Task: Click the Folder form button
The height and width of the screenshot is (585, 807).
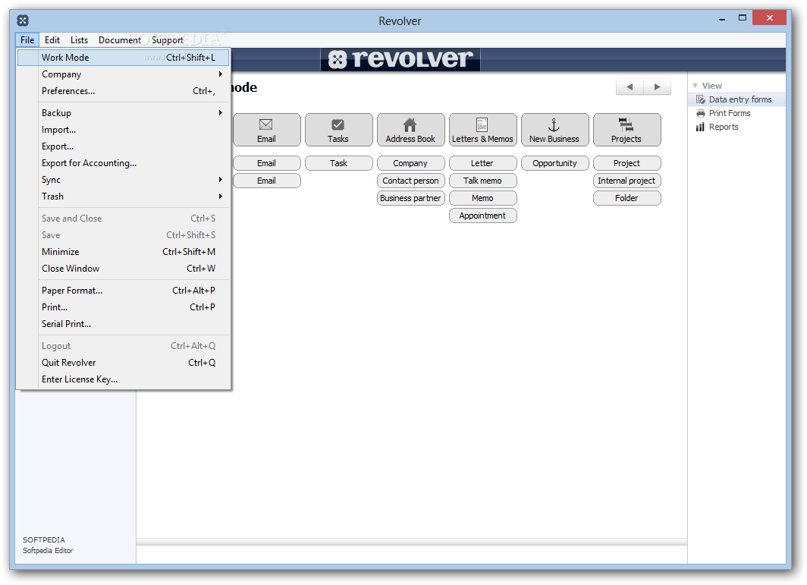Action: pyautogui.click(x=626, y=198)
